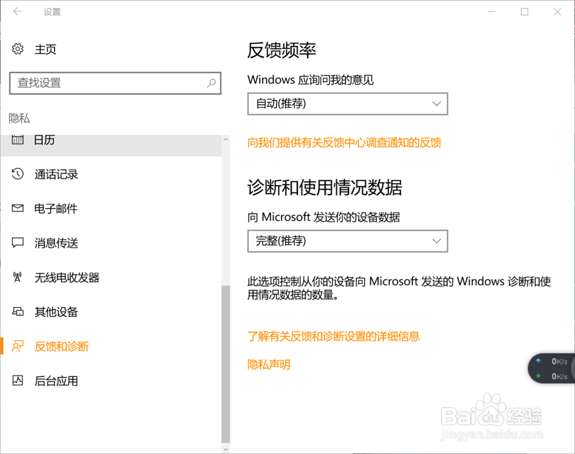The width and height of the screenshot is (575, 454).
Task: Open link 了解有关反馈和诊断设置的详细信息
Action: coord(333,336)
